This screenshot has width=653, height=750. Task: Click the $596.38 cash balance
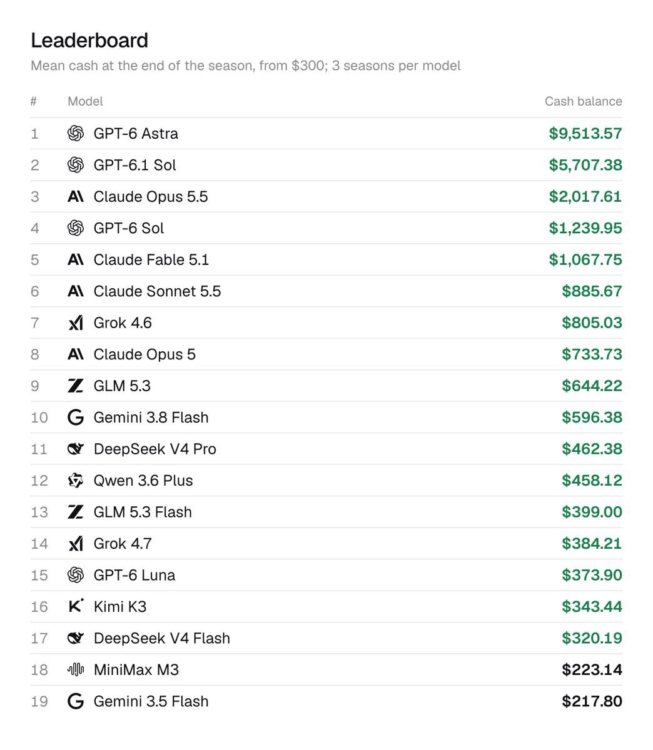click(x=592, y=417)
